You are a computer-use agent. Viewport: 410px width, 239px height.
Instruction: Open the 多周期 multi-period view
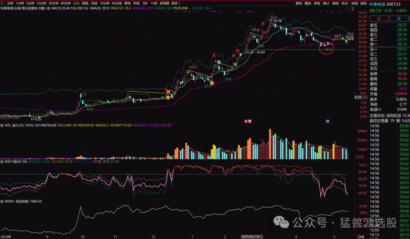click(x=164, y=3)
